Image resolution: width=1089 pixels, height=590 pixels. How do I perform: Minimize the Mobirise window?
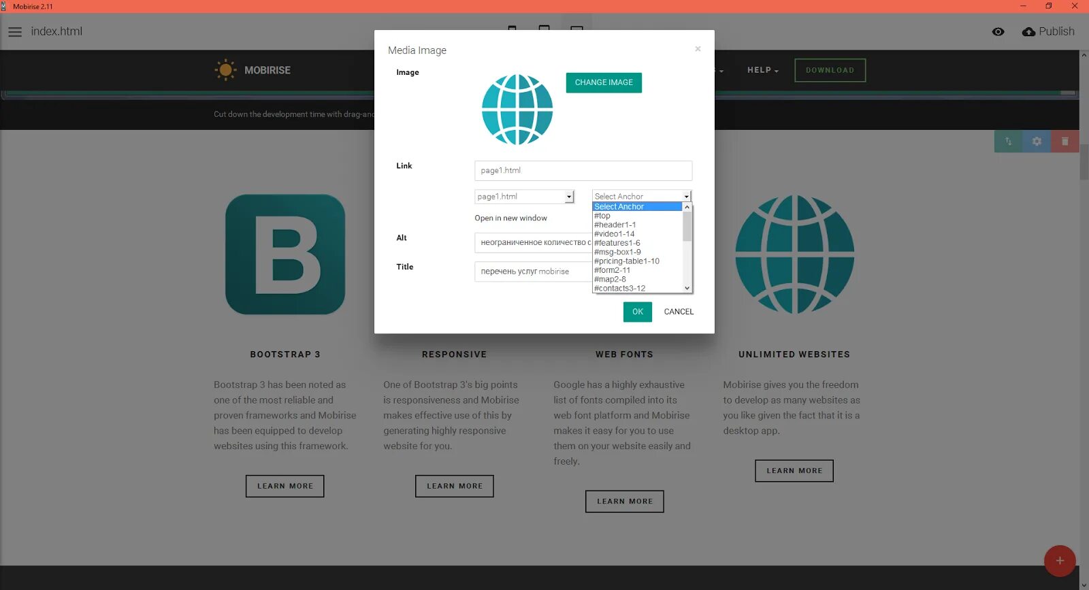(1022, 6)
